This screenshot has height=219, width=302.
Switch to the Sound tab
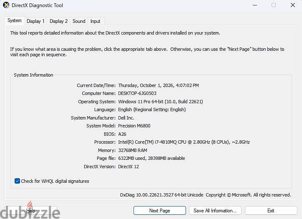point(79,21)
